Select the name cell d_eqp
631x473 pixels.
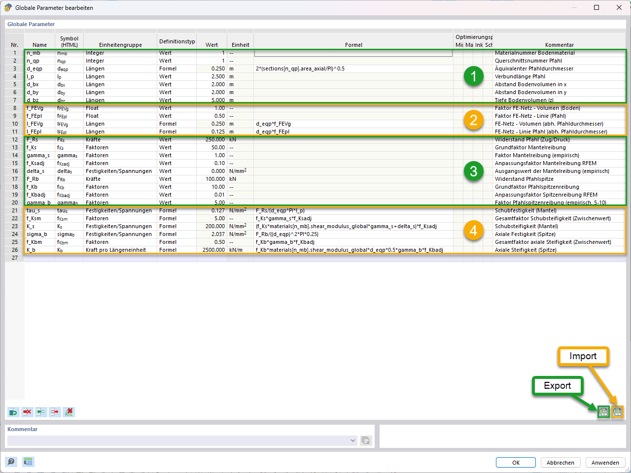point(40,68)
